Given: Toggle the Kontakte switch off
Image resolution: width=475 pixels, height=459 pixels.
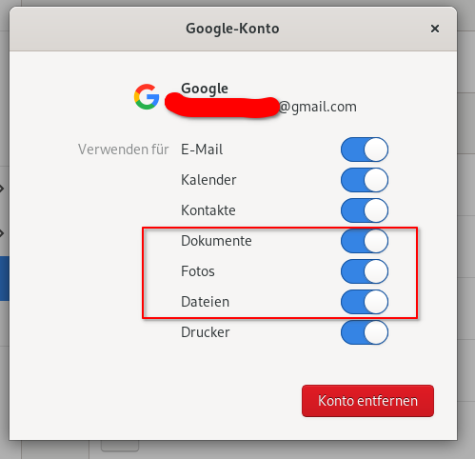Looking at the screenshot, I should 365,210.
